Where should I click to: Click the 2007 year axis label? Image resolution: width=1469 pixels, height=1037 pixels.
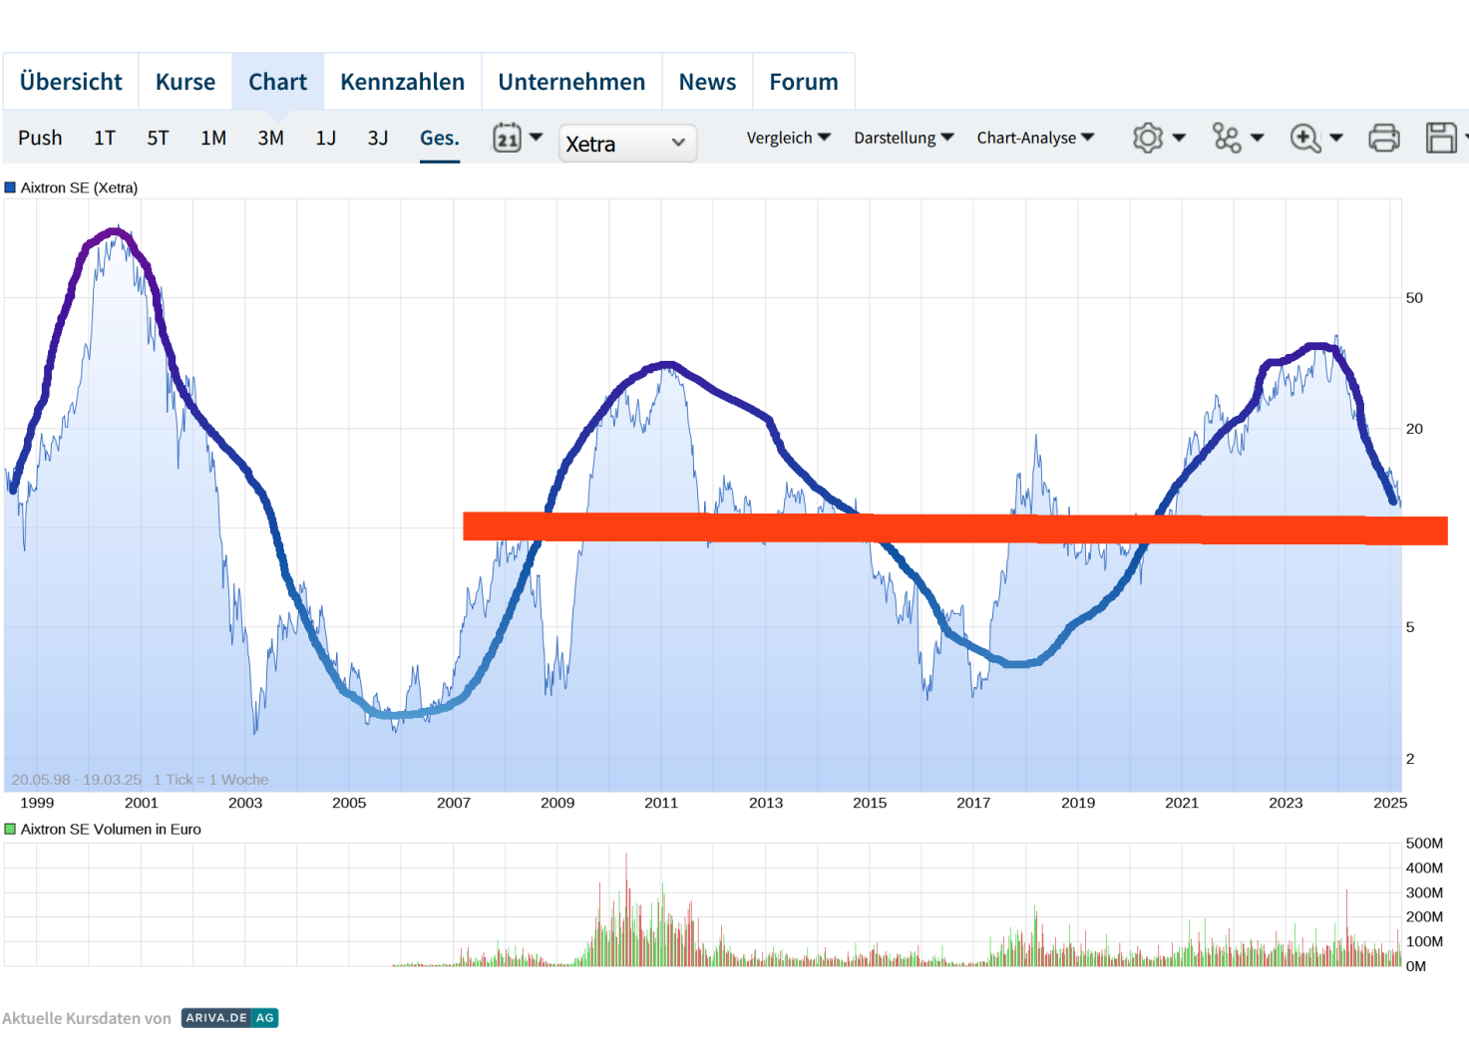(454, 803)
